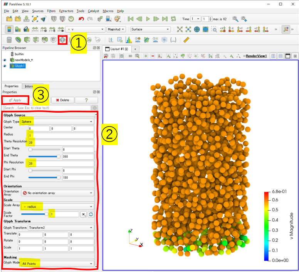Click the ruler icon in filters toolbar
The height and width of the screenshot is (272, 299).
click(x=186, y=40)
